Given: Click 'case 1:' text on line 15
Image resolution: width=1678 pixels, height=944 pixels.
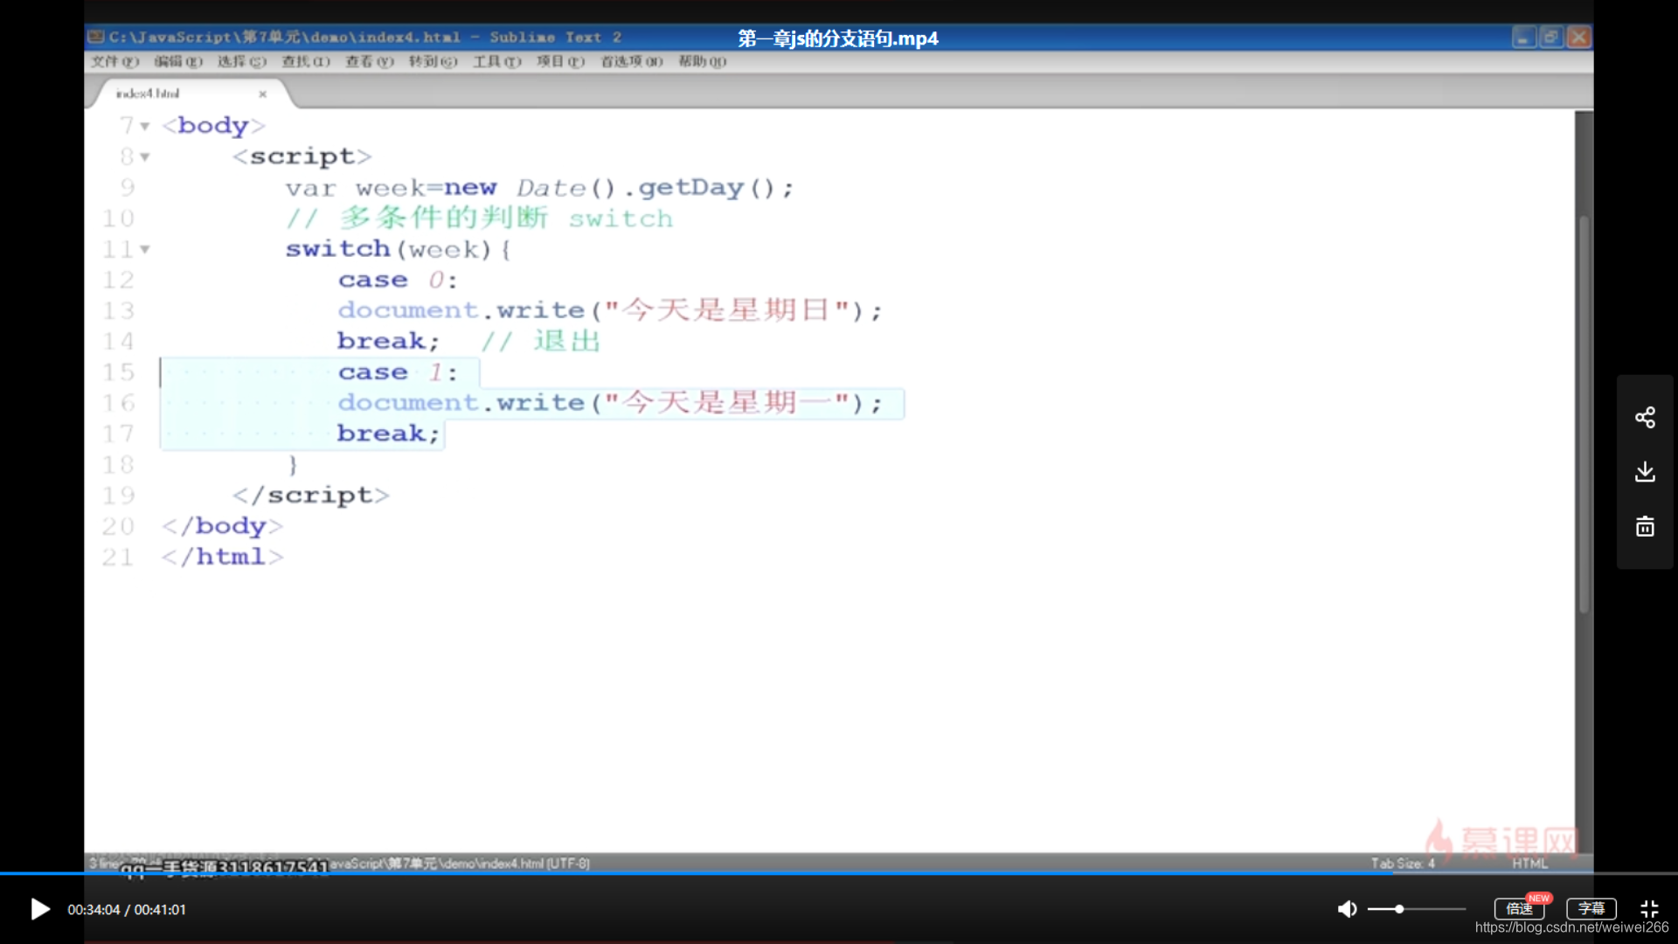Looking at the screenshot, I should (398, 372).
